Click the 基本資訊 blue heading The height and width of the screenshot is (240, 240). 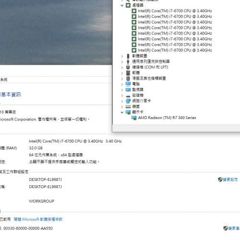11,95
